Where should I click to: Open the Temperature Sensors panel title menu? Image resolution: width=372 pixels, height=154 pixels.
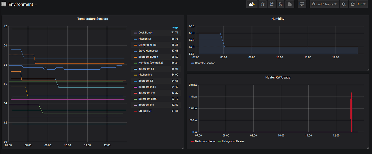point(92,19)
